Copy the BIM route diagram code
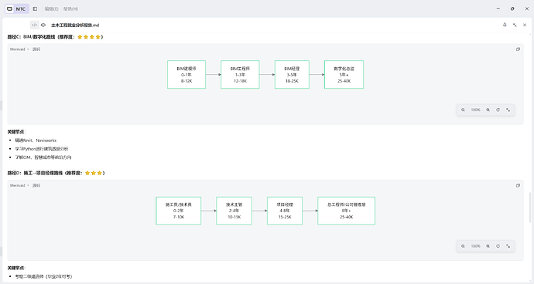Screen dimensions: 534x284 pyautogui.click(x=518, y=49)
